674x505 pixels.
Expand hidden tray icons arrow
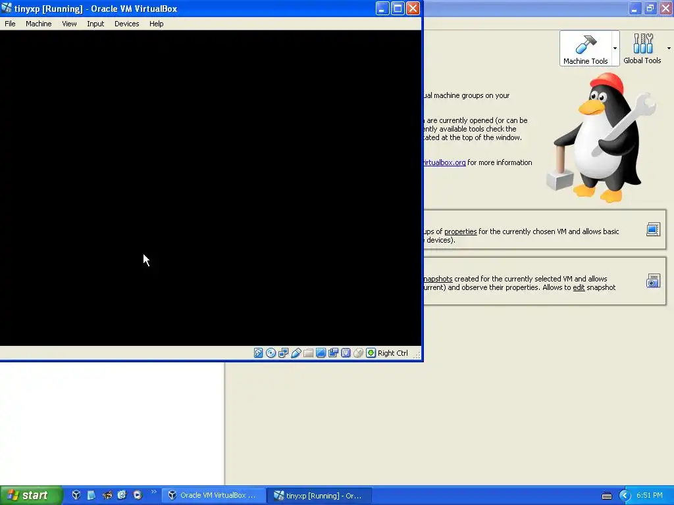(625, 496)
